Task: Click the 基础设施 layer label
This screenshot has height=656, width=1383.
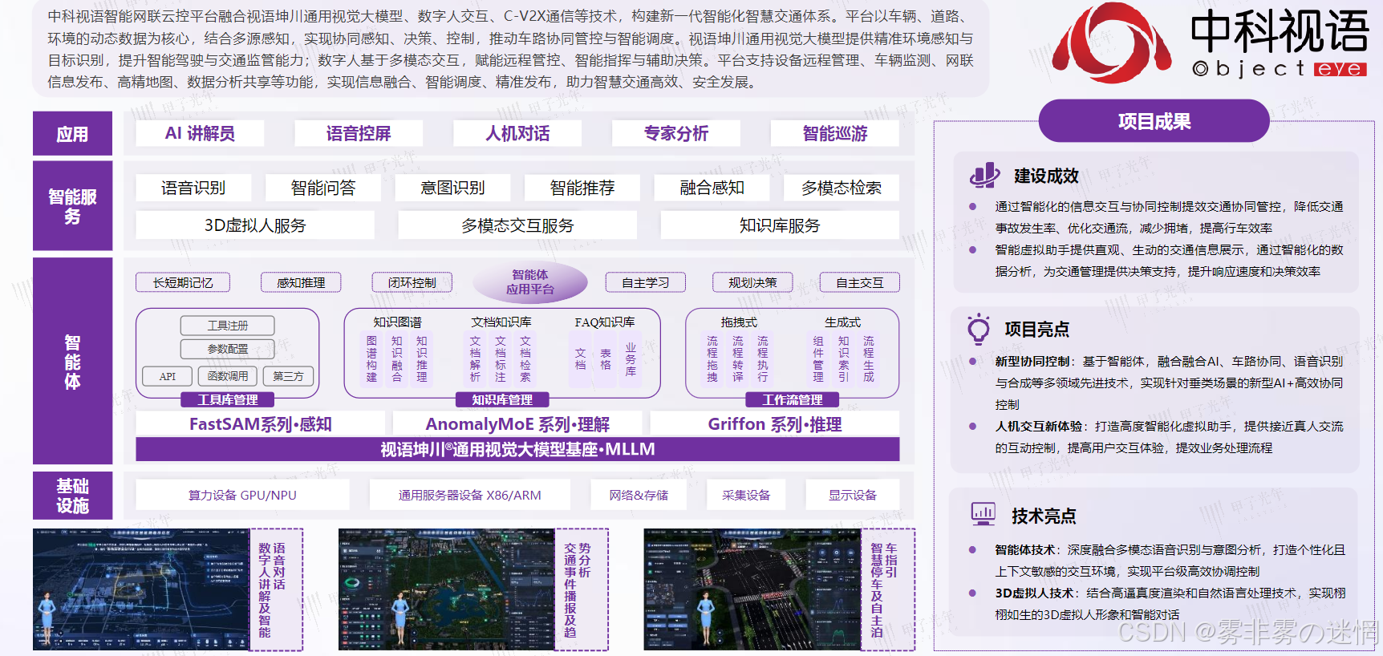Action: pyautogui.click(x=72, y=496)
